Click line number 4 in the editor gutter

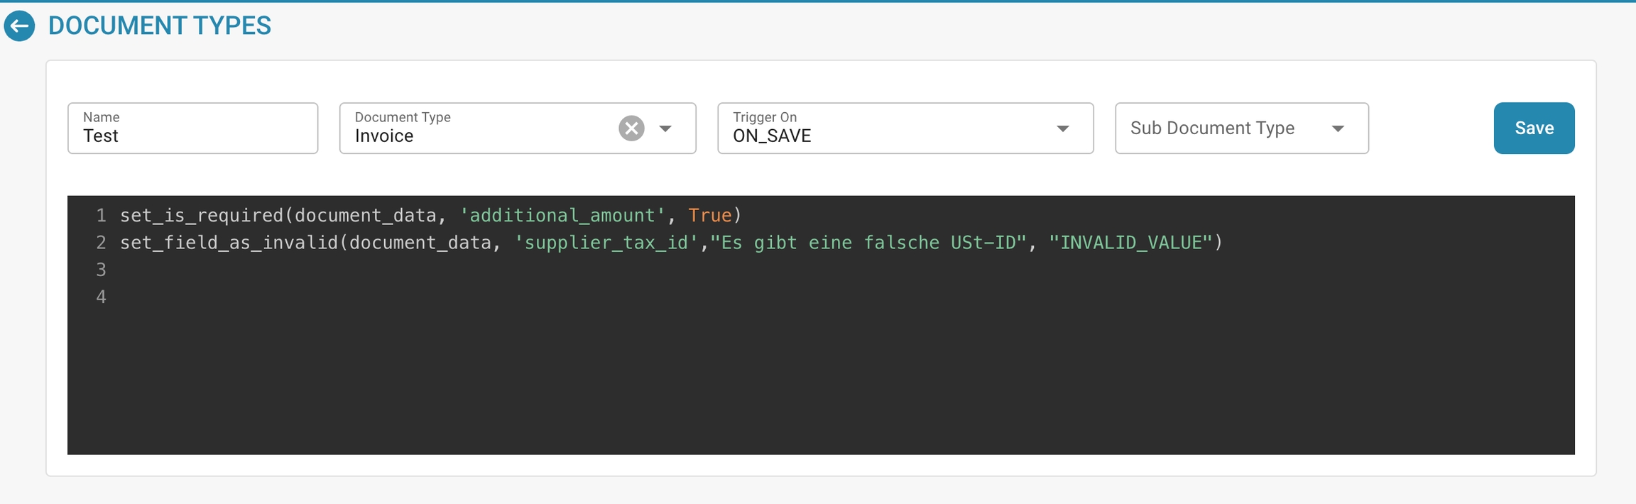(101, 297)
